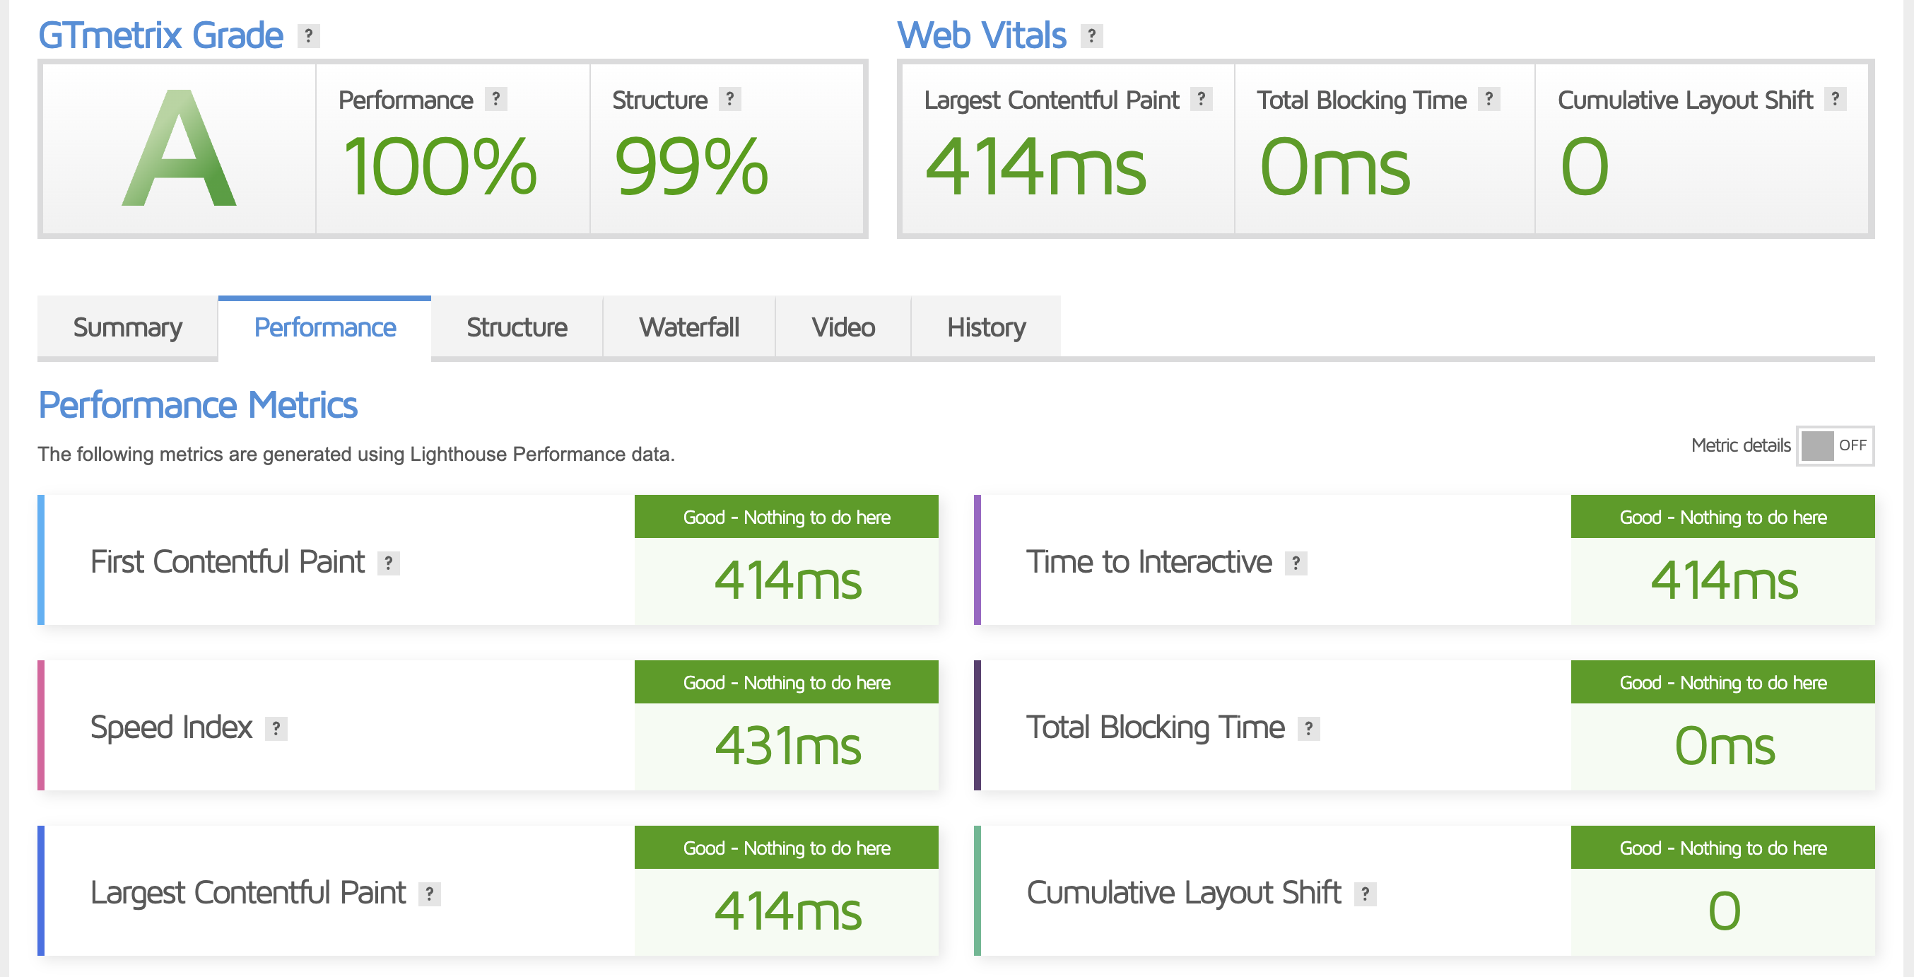Image resolution: width=1914 pixels, height=977 pixels.
Task: Open the Waterfall tab
Action: point(689,327)
